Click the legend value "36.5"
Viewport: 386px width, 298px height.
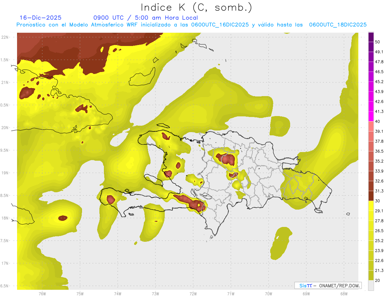coord(379,151)
